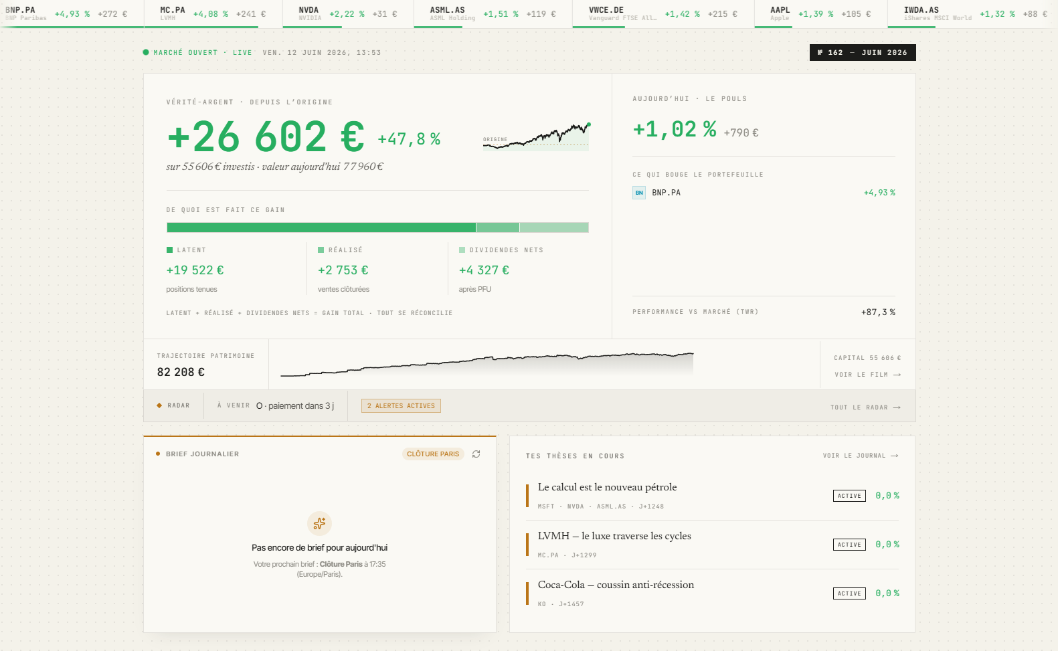Click the BNP.PA logo badge in portfolio movers
Screen dimensions: 1058x651
click(639, 193)
